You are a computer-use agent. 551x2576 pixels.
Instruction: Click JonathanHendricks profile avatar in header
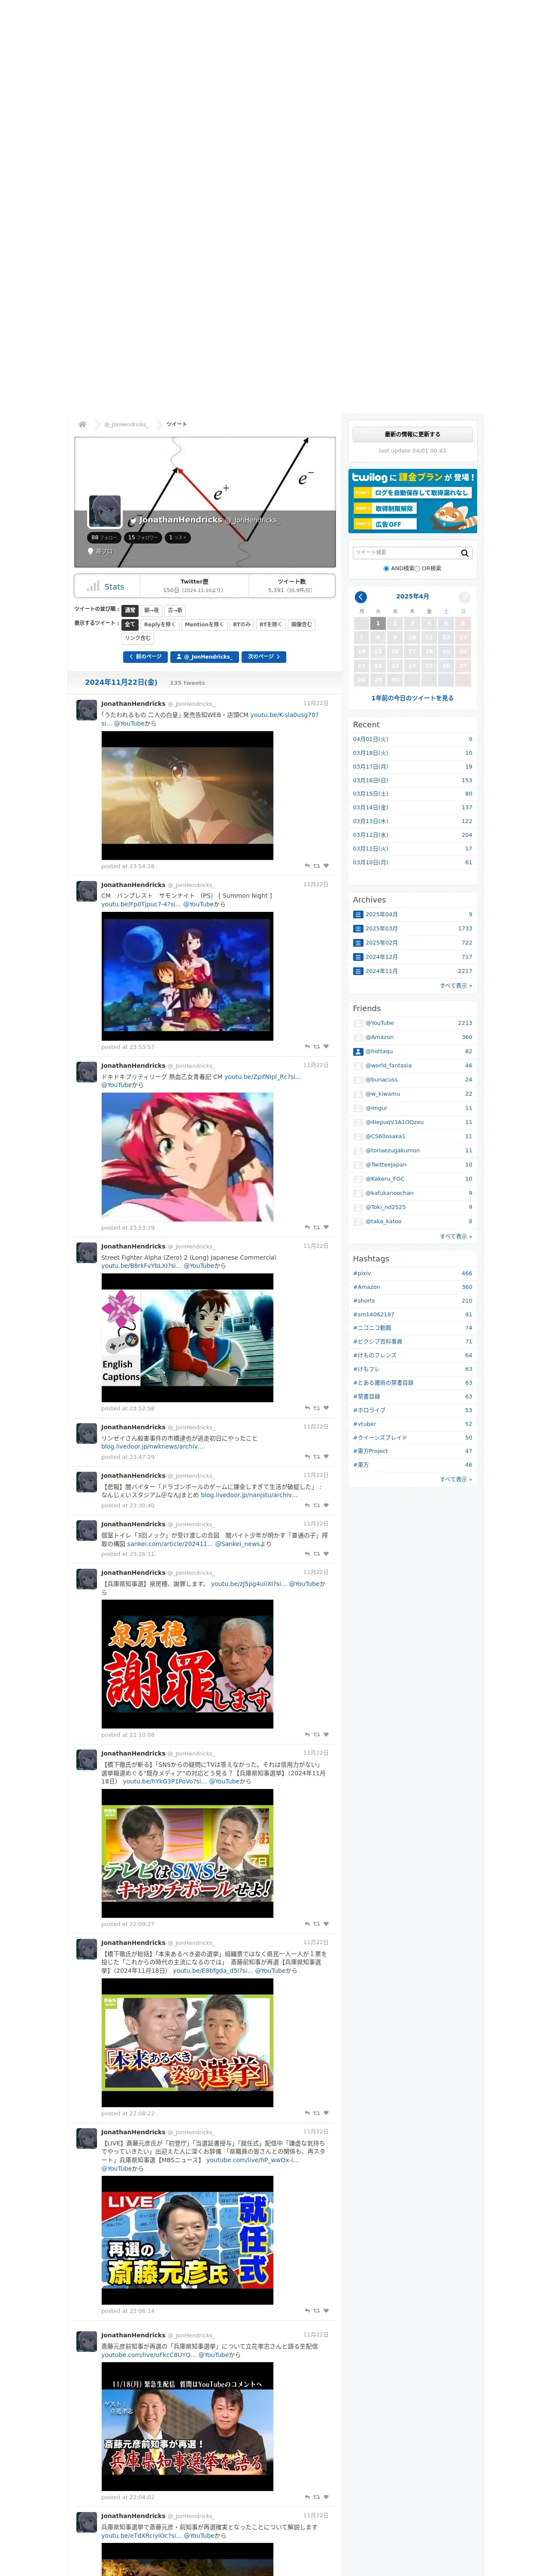click(105, 511)
